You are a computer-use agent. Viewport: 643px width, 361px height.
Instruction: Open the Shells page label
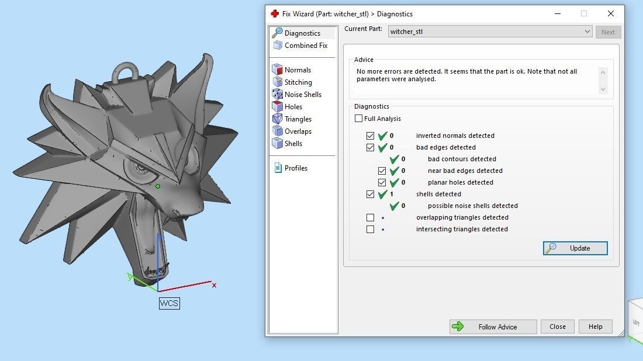293,144
